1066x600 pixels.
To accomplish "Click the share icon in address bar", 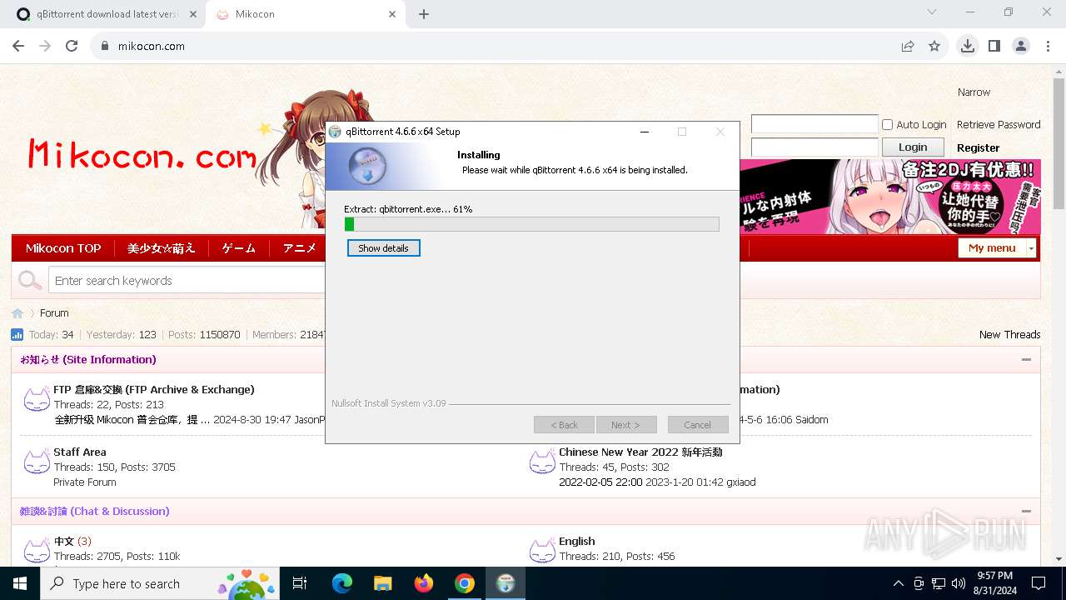I will tap(908, 46).
